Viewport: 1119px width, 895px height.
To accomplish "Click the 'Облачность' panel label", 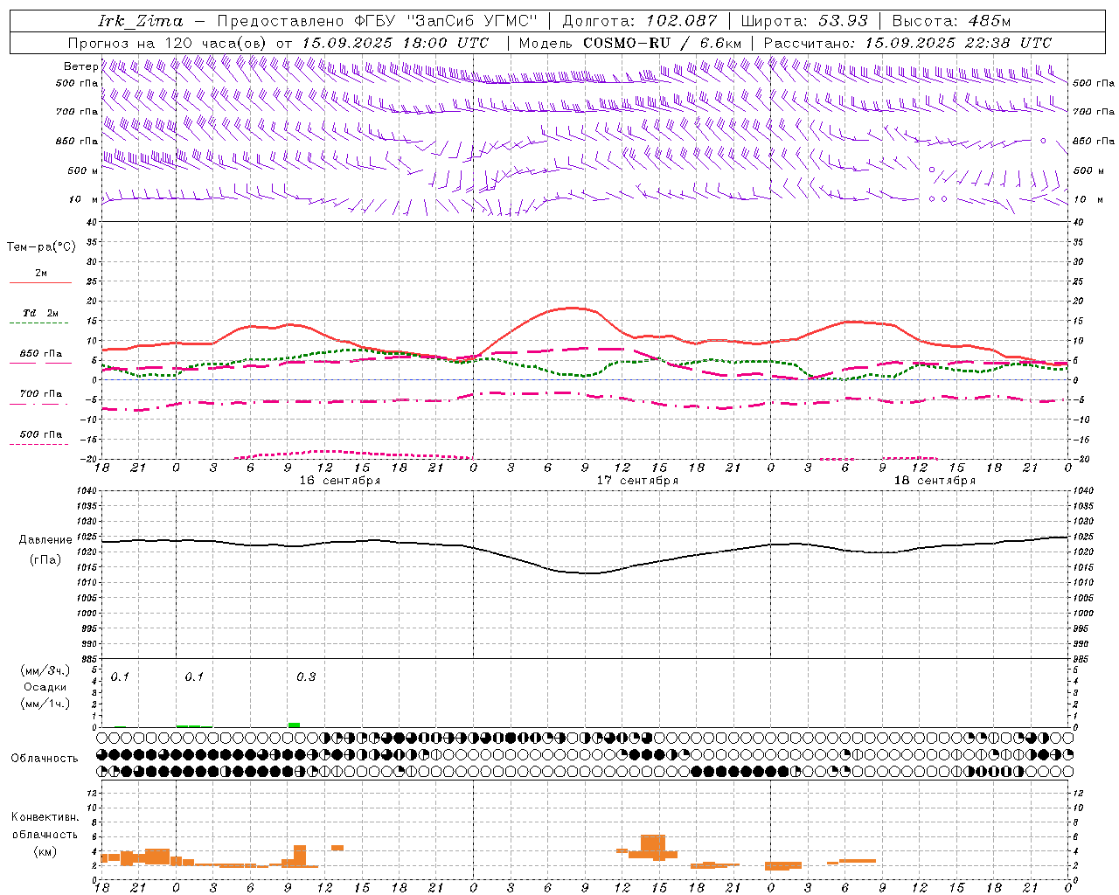I will click(x=45, y=758).
